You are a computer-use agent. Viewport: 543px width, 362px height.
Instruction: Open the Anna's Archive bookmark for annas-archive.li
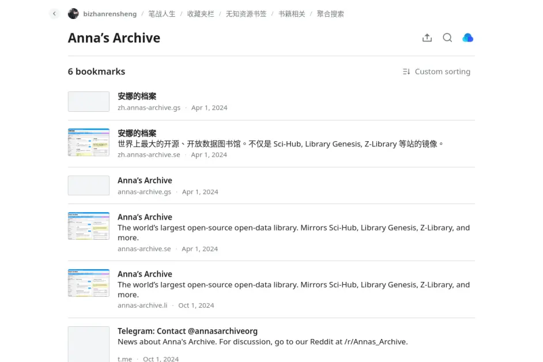point(145,273)
